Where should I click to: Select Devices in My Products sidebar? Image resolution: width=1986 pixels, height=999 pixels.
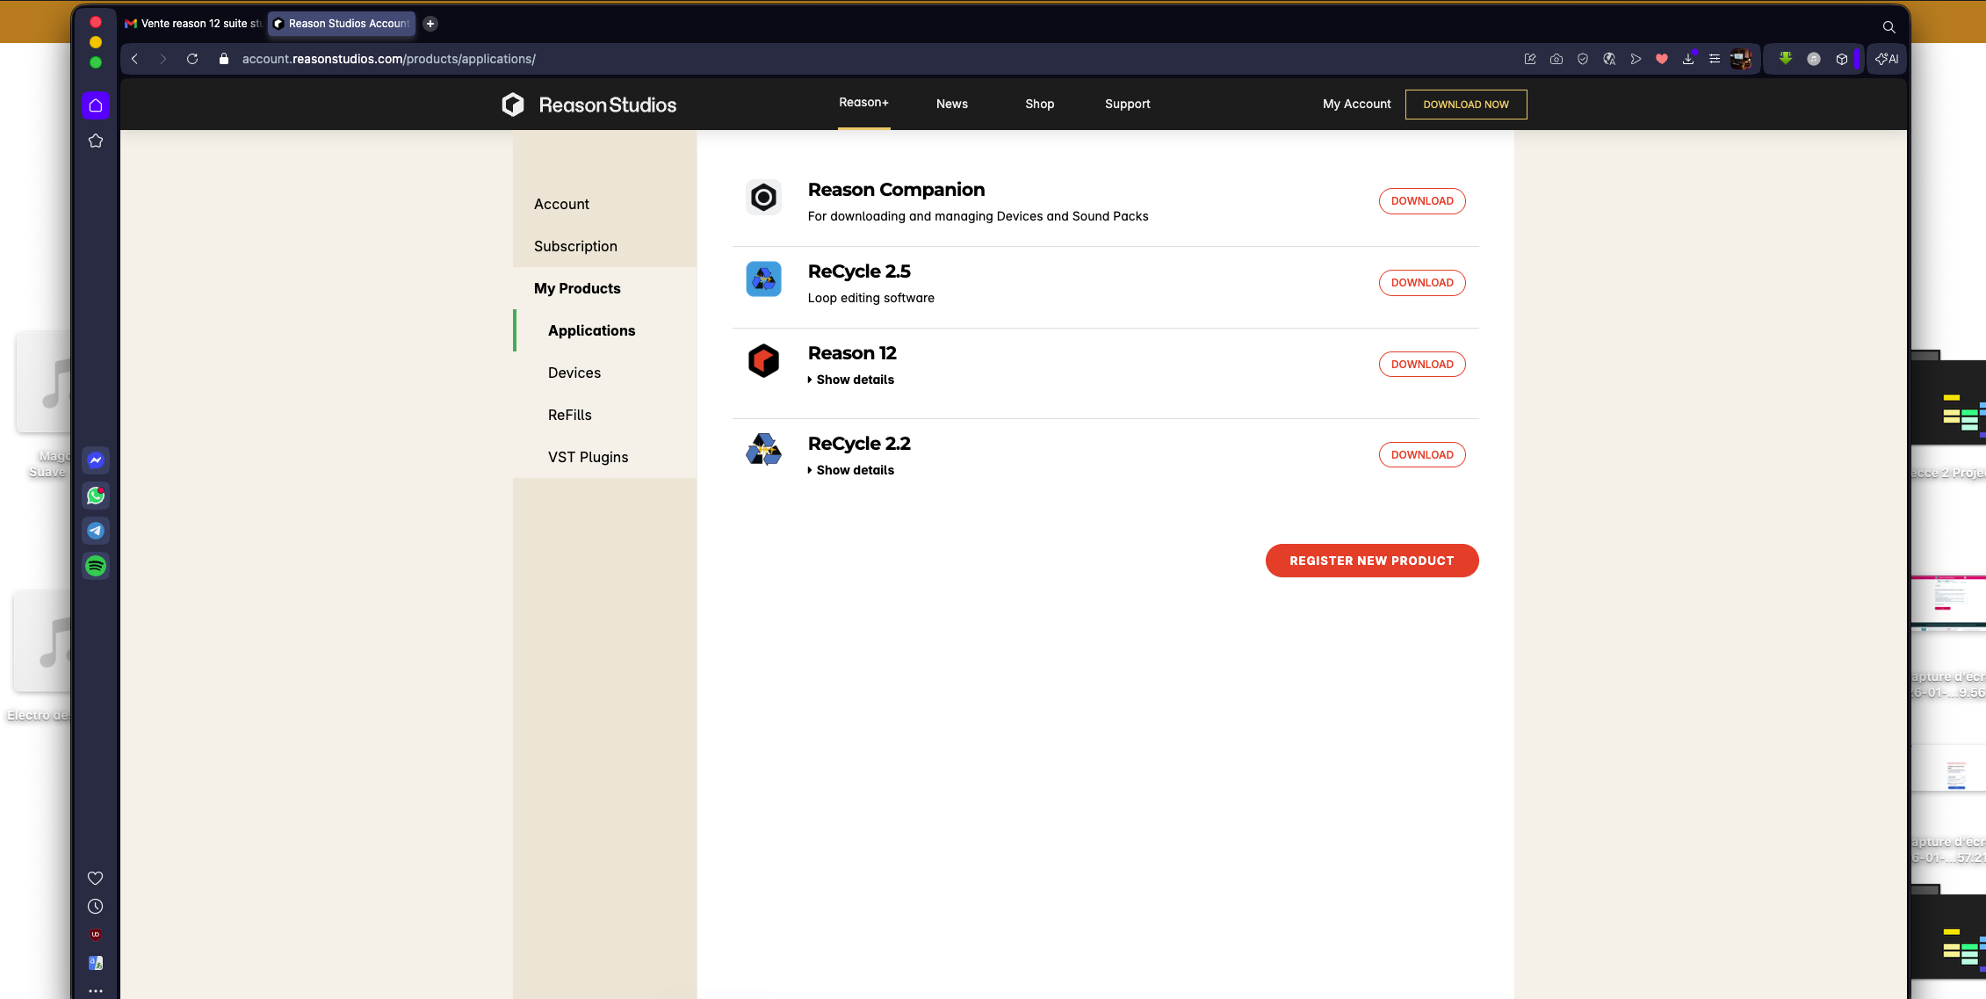point(574,373)
